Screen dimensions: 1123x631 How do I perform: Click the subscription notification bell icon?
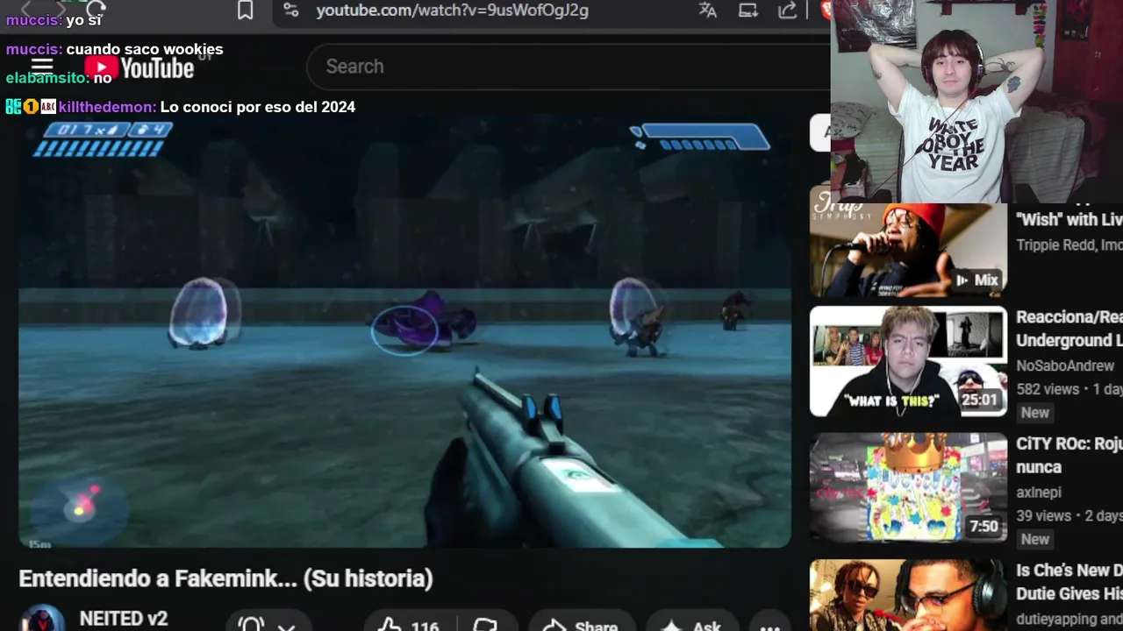point(251,625)
